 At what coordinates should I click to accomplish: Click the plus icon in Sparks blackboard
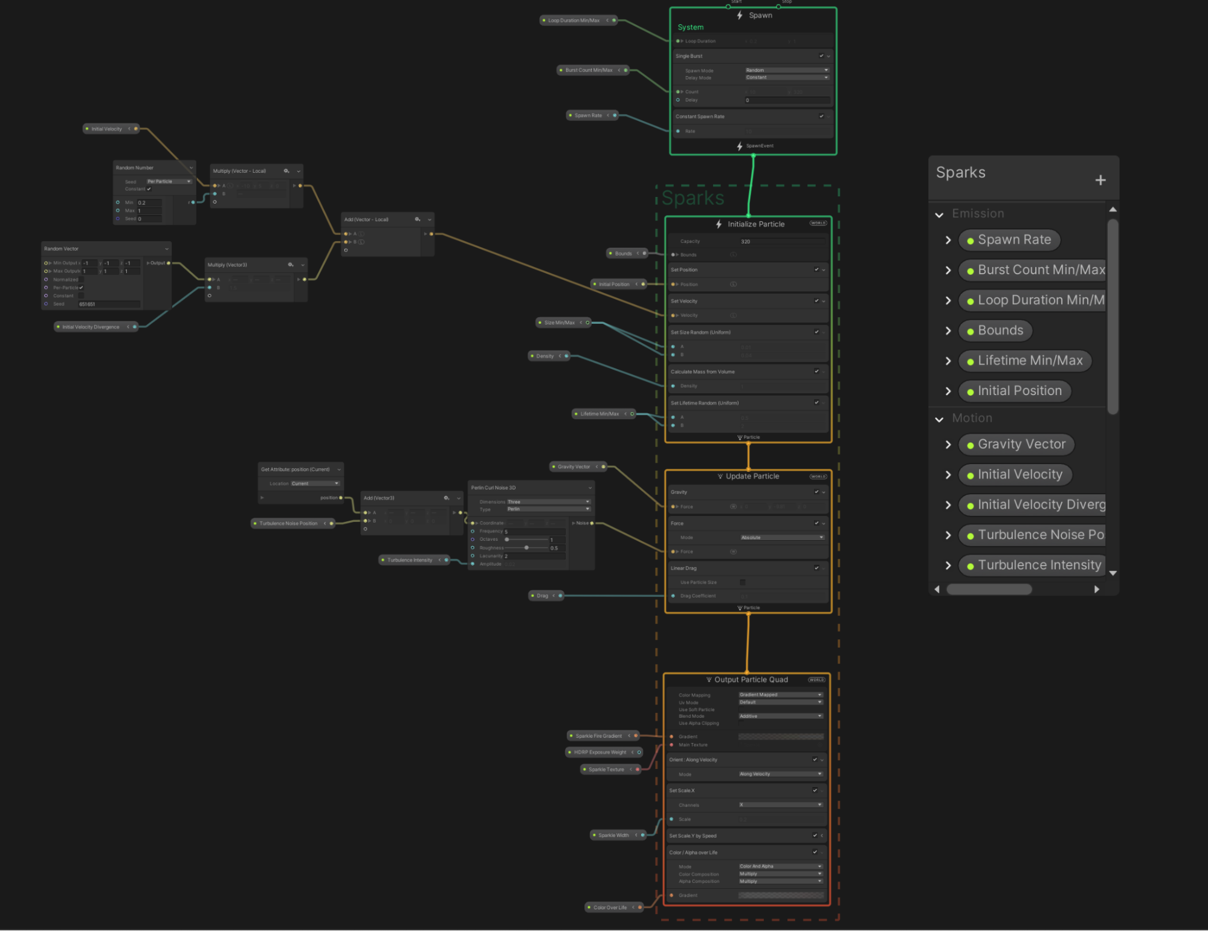click(1100, 180)
